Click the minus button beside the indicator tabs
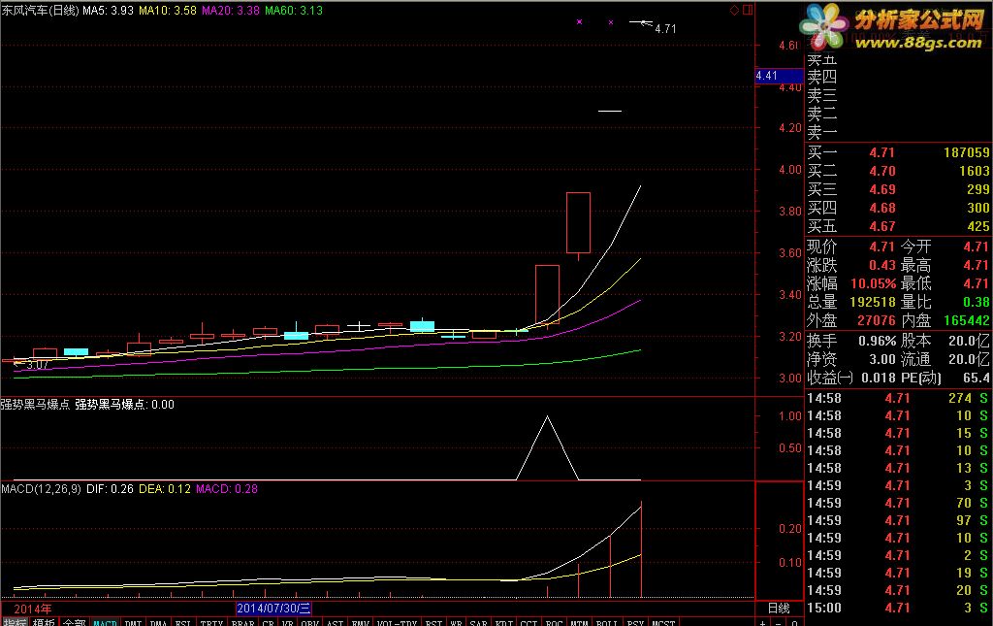The height and width of the screenshot is (626, 993). point(779,623)
